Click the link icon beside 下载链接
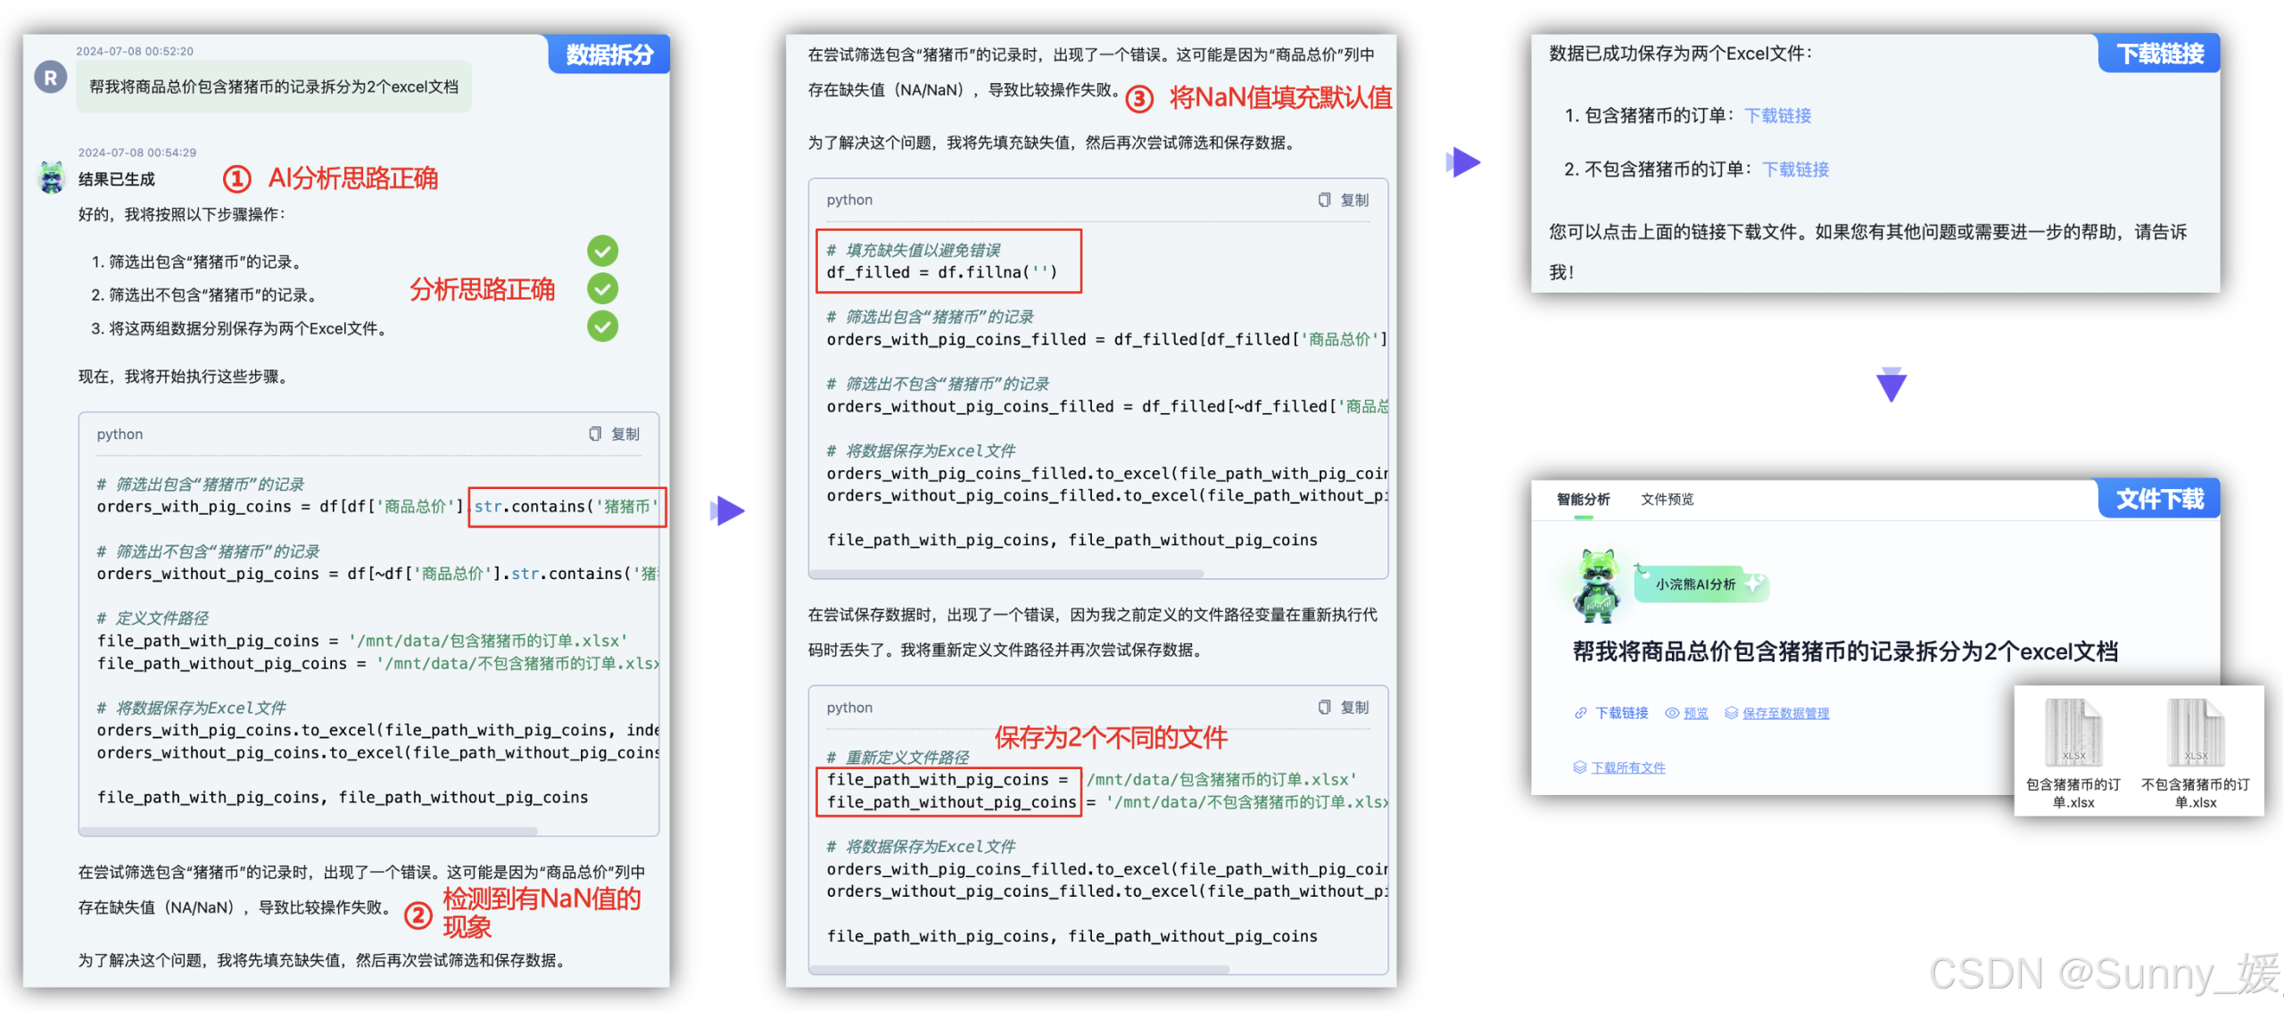The height and width of the screenshot is (1011, 2284). (1579, 712)
